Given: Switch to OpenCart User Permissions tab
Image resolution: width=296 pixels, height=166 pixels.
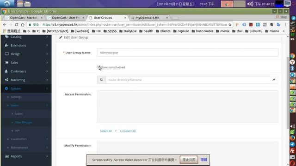Looking at the screenshot, I should [x=66, y=18].
